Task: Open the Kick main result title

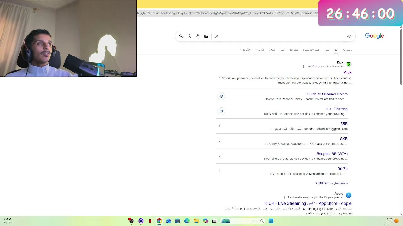Action: coord(348,73)
